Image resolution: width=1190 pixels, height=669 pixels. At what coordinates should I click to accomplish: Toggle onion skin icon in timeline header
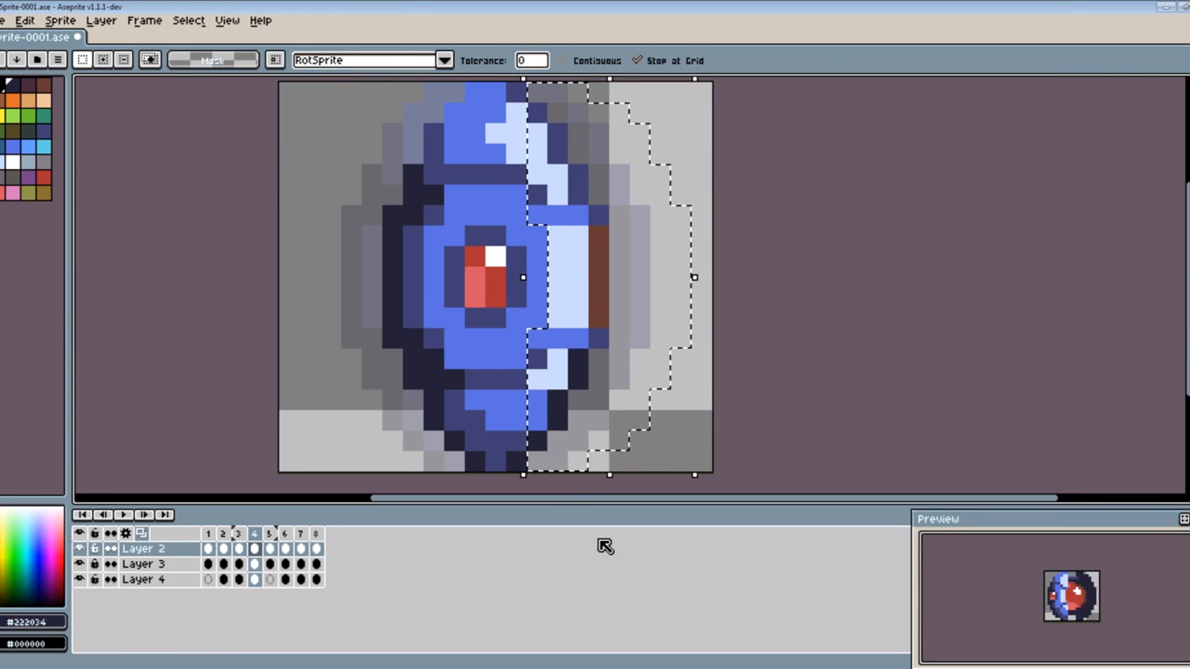(141, 533)
